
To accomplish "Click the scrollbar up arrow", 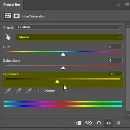I will (128, 26).
